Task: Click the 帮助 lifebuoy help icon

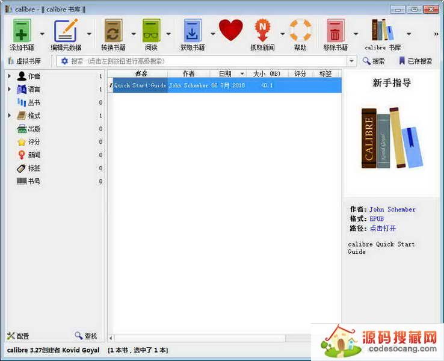Action: [300, 31]
